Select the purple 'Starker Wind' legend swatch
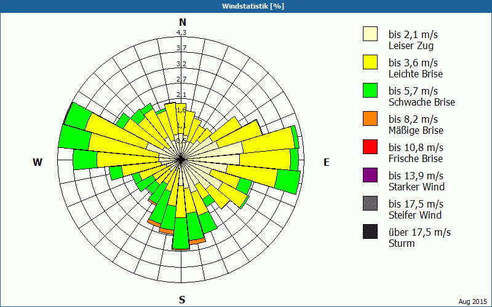 click(x=370, y=175)
